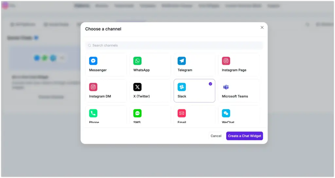The width and height of the screenshot is (335, 178).
Task: Click the Slack label text
Action: [x=182, y=97]
